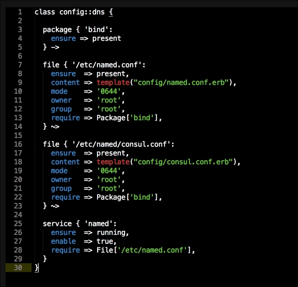Click the template function on line 18
Viewport: 298px width, 287px height.
click(113, 162)
